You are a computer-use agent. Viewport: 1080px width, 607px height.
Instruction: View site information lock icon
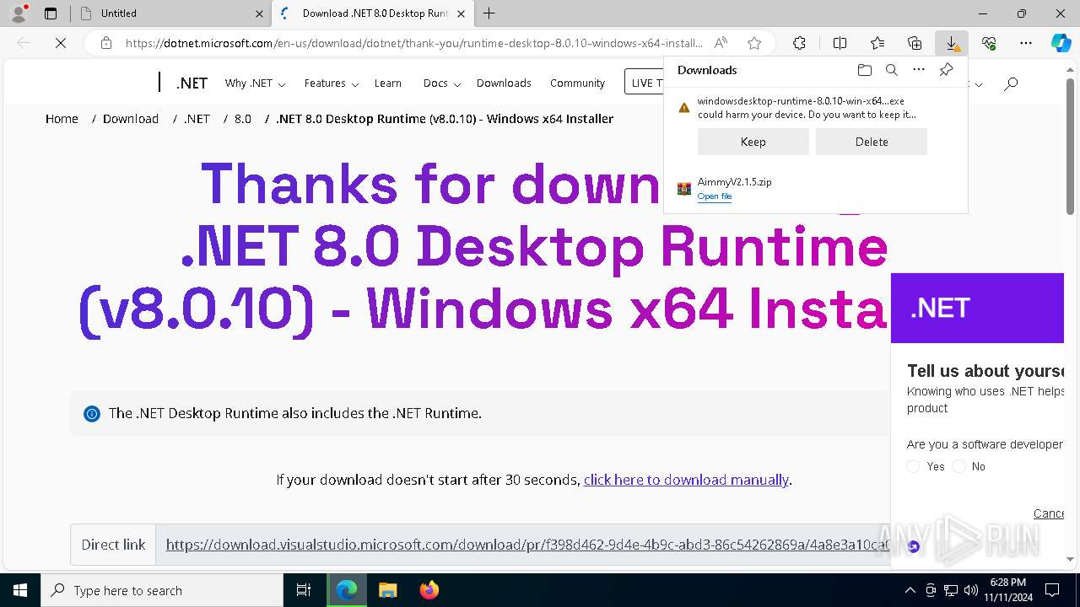[x=106, y=43]
